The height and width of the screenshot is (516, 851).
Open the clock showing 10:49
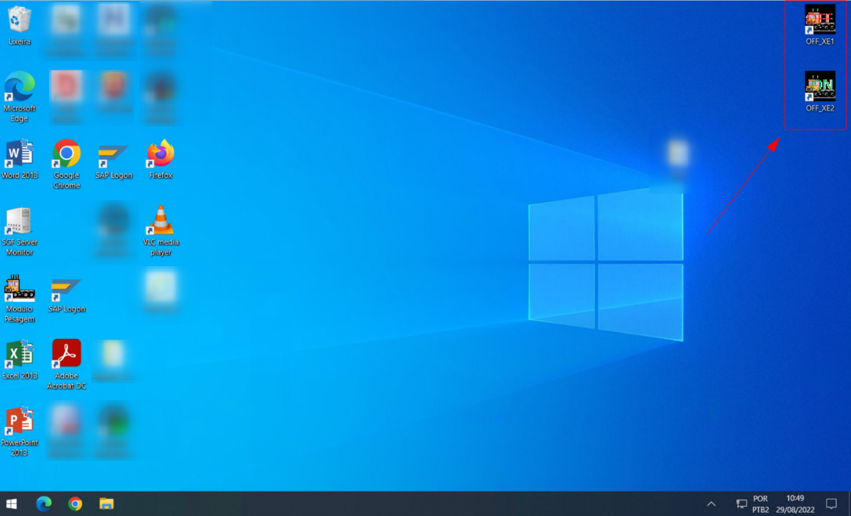[x=795, y=504]
